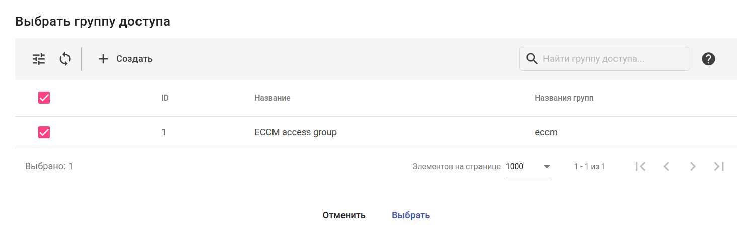Click the plus icon next to Создать
Image resolution: width=752 pixels, height=231 pixels.
click(x=103, y=59)
